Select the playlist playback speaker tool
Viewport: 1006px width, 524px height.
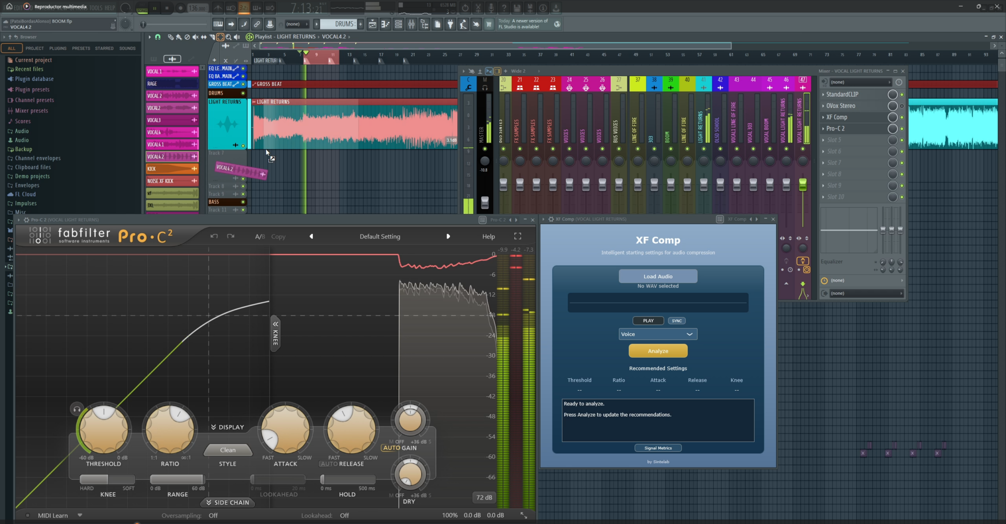coord(237,37)
